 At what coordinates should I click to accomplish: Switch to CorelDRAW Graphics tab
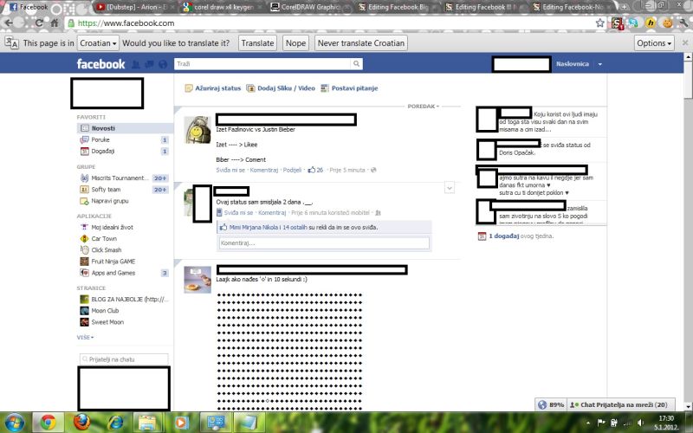point(308,7)
